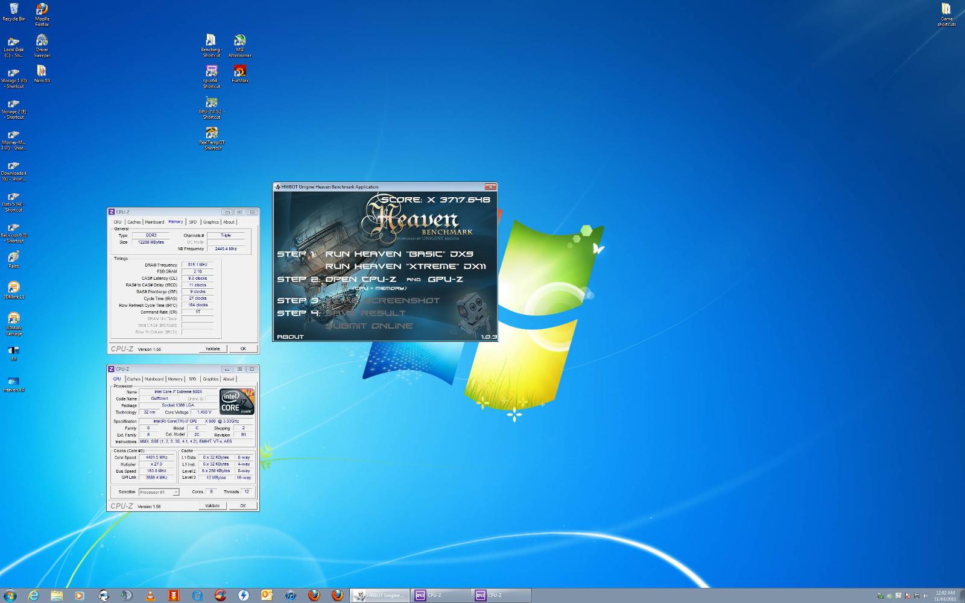Screen dimensions: 965x603
Task: Open the Downloads 4 (G) shortcut
Action: (14, 171)
